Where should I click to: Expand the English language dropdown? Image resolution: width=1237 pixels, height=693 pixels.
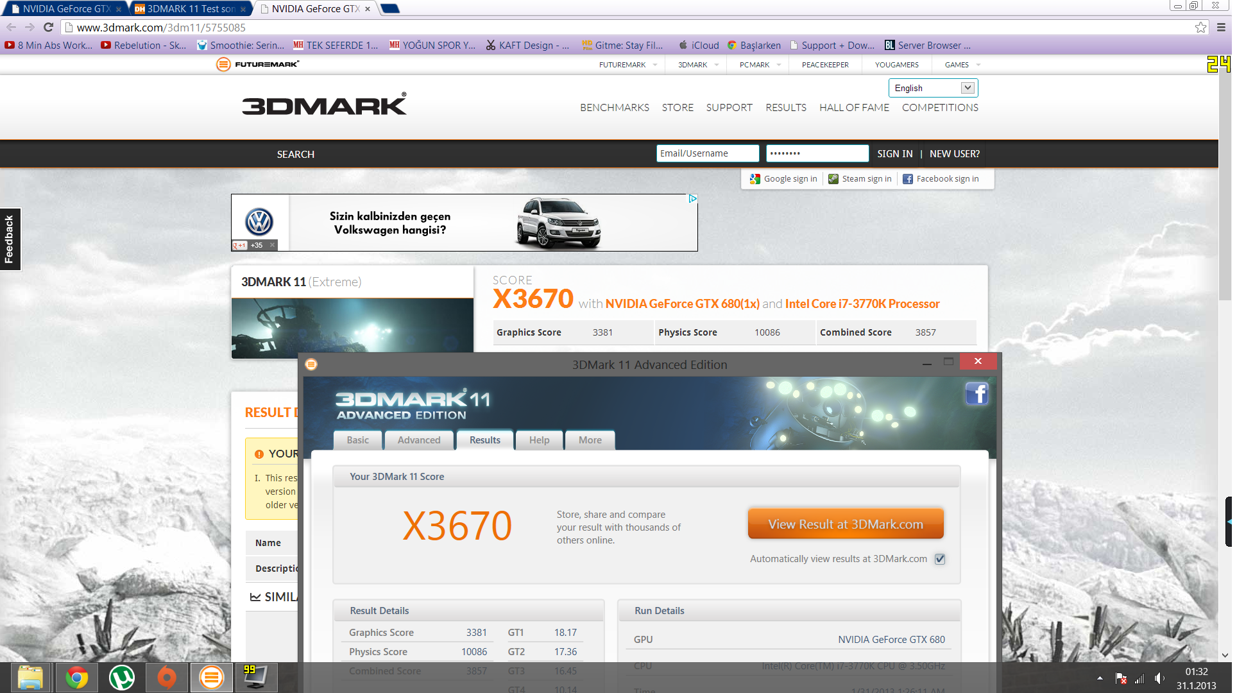tap(967, 87)
